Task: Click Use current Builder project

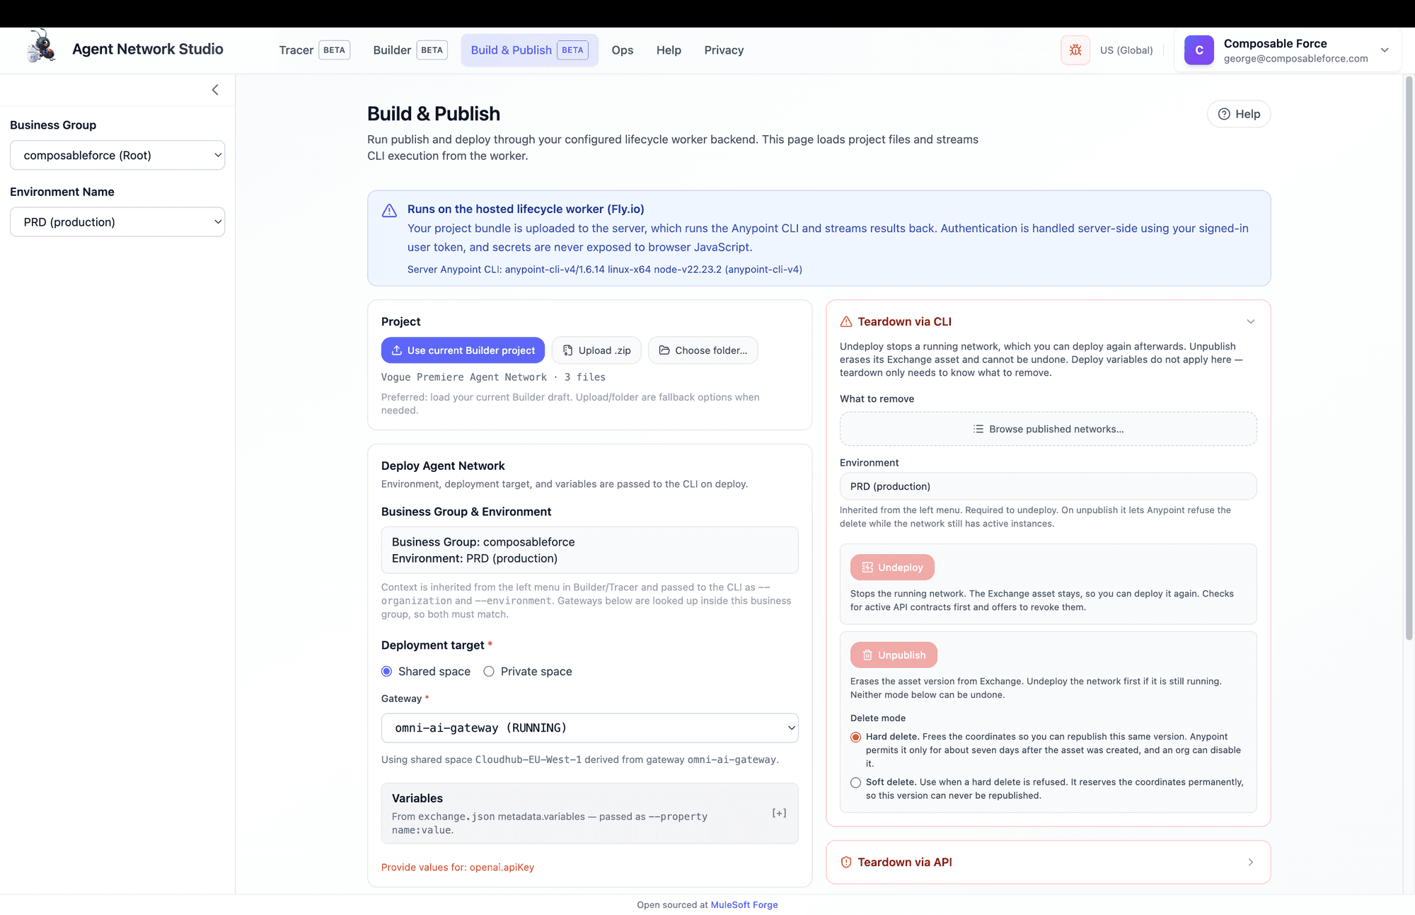Action: [463, 350]
